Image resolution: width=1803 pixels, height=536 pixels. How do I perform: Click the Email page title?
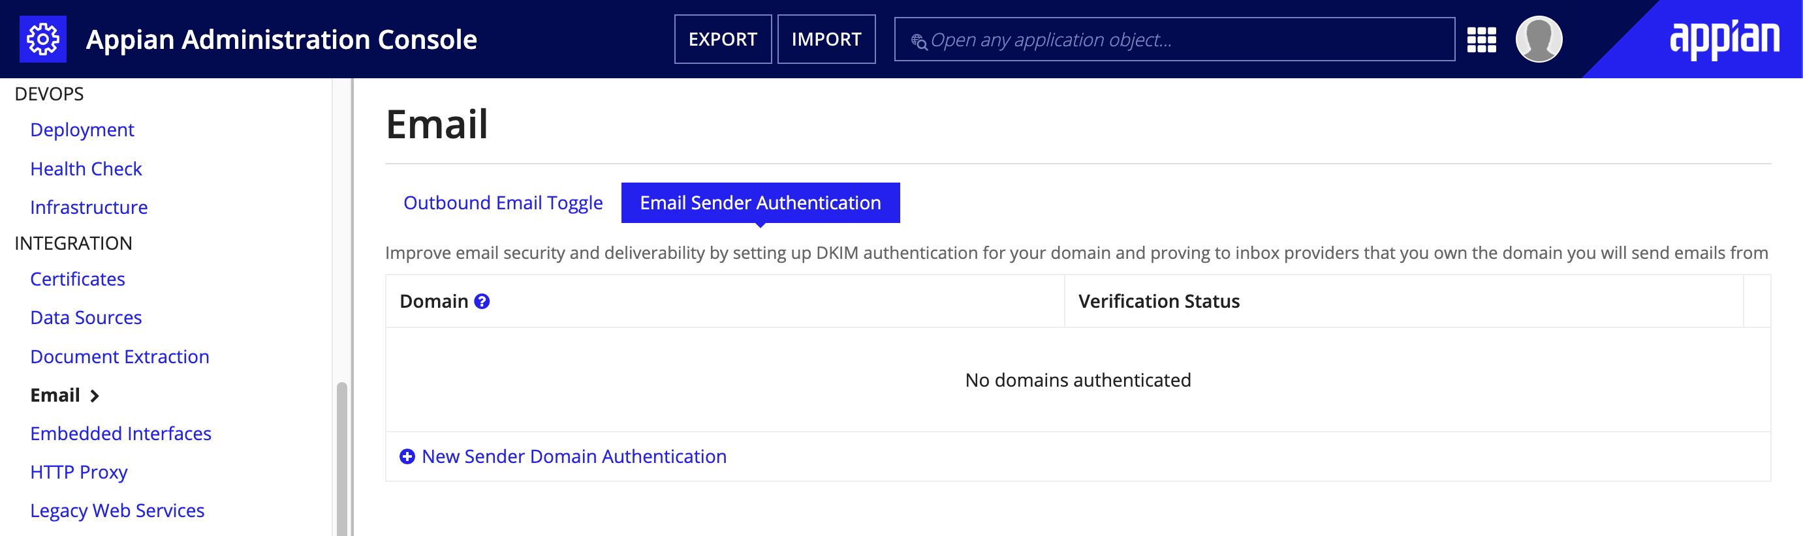point(437,125)
